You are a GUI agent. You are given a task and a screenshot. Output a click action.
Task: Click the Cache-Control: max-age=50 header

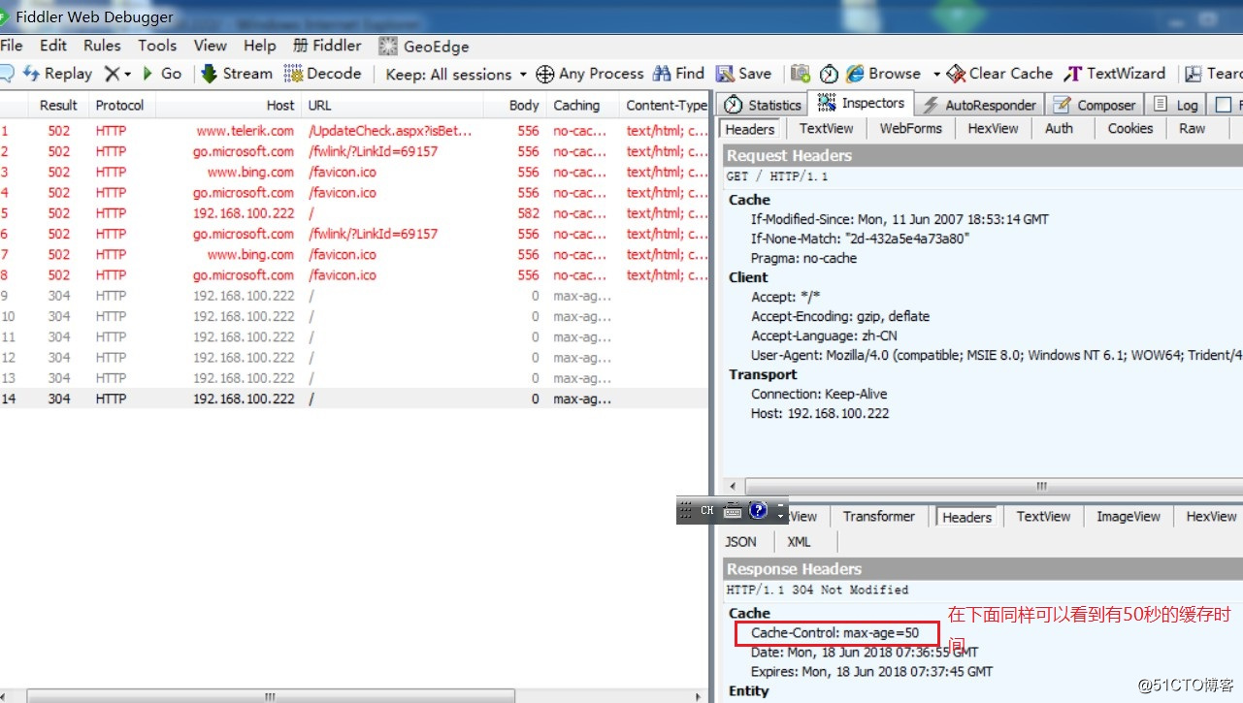tap(834, 632)
